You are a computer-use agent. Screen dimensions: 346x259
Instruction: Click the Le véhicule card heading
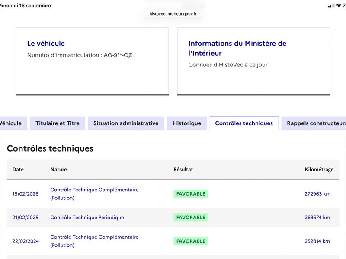46,44
